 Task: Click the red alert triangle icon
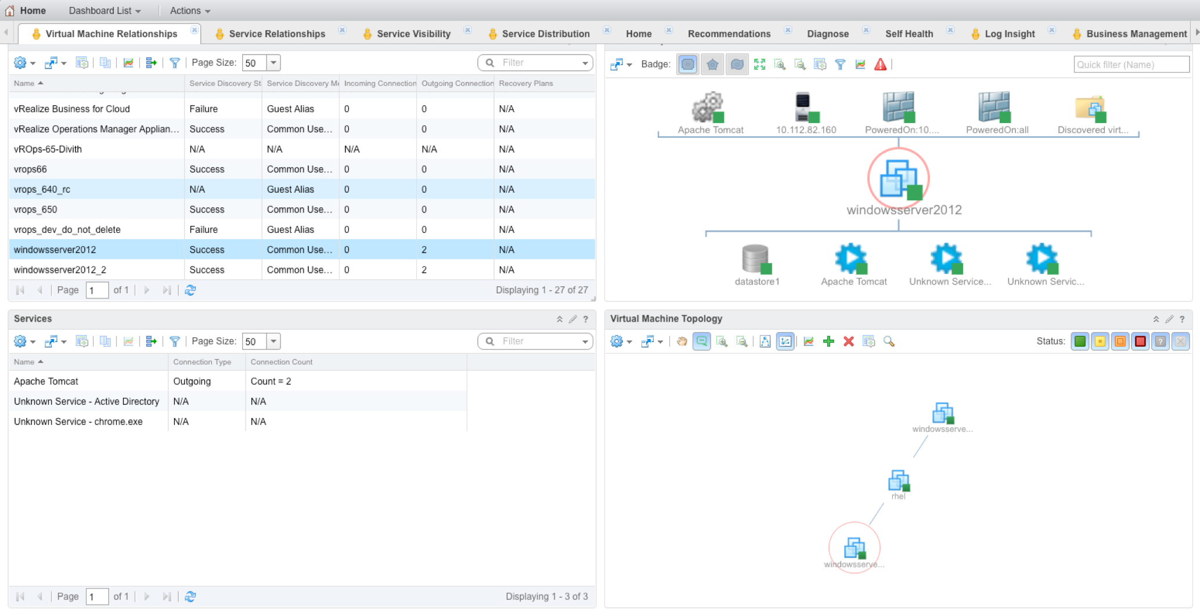[x=880, y=64]
